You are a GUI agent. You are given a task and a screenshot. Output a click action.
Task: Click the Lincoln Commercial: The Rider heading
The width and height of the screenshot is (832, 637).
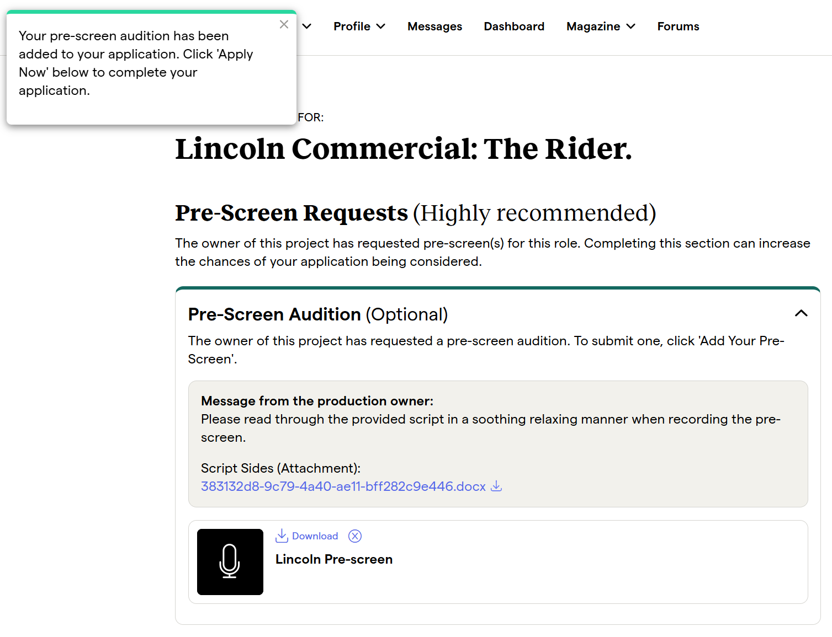404,149
